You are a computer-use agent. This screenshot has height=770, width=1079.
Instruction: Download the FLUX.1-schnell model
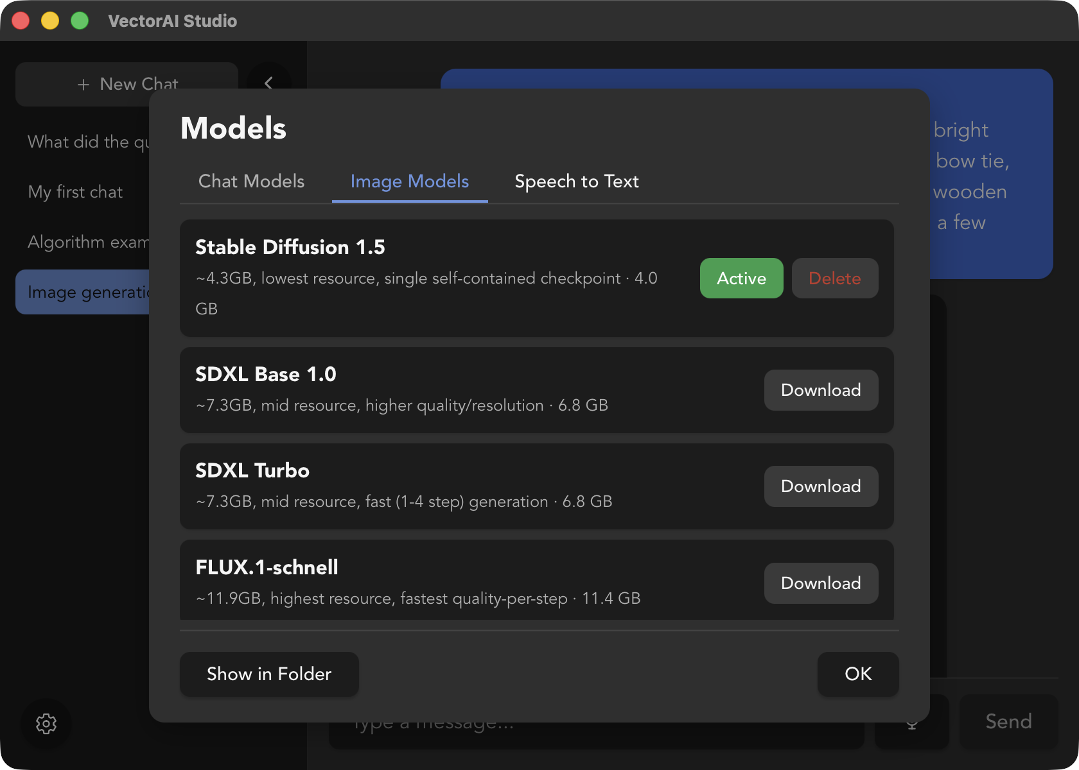pos(821,583)
